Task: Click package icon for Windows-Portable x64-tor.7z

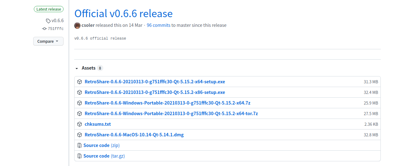Action: tap(80, 114)
